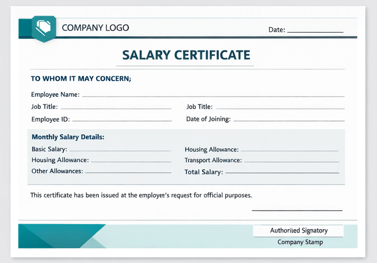Click the 'SALARY CERTIFICATE' title
Screen dimensions: 377x263
point(186,55)
